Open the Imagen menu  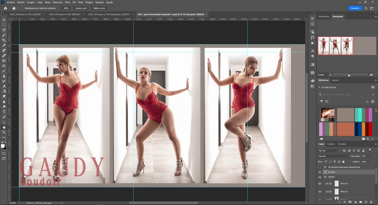click(31, 2)
